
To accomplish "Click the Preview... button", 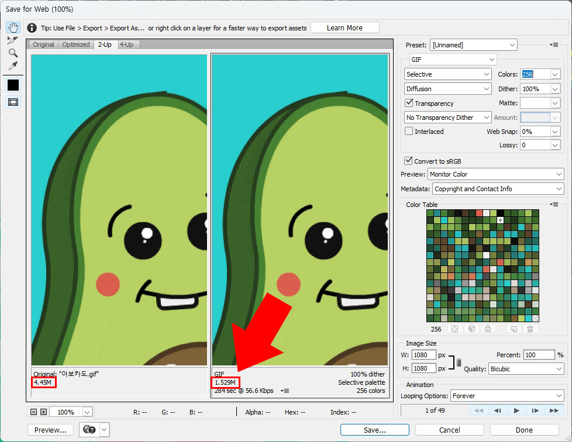I will pos(50,430).
